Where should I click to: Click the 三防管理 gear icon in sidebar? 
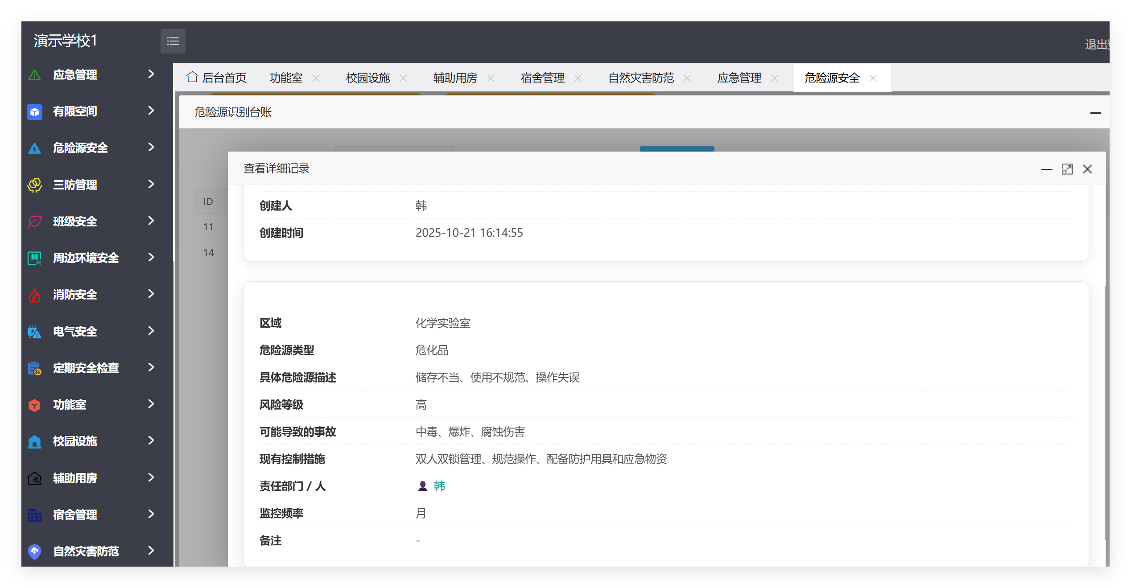[x=34, y=185]
